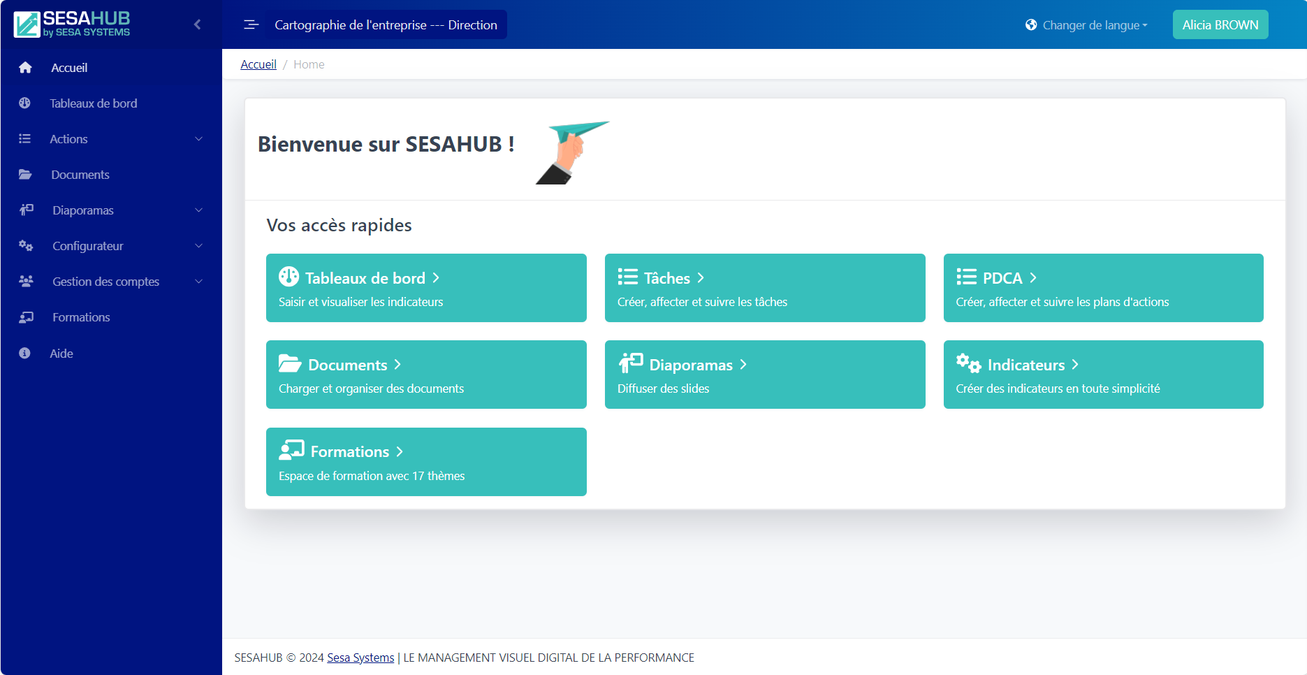Expand the Configurateur menu chevron
Screen dimensions: 1307x675
pyautogui.click(x=198, y=246)
